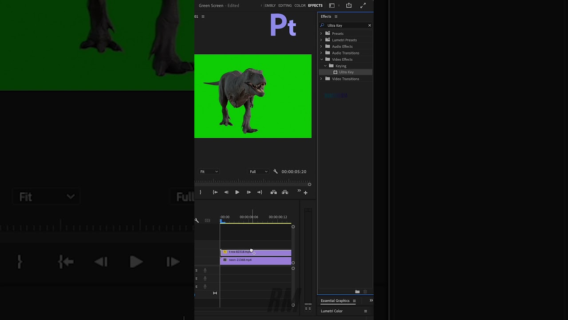Expand the Audio Transitions folder
Viewport: 568px width, 320px height.
tap(321, 53)
